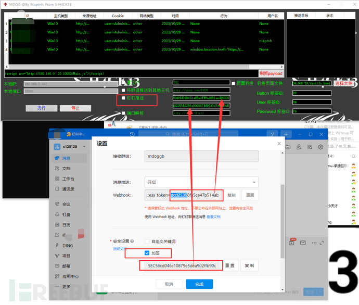The height and width of the screenshot is (305, 359).
Task: Open 钉盘 in the DingTalk sidebar
Action: [x=66, y=214]
